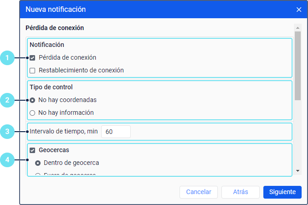This screenshot has height=205, width=308.
Task: Uncheck the Pérdida de conexión checkbox
Action: coord(32,58)
